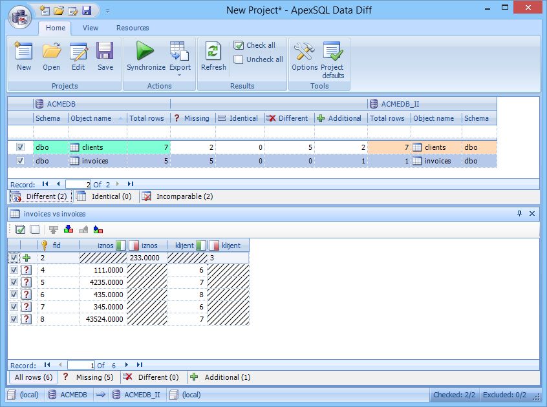Switch to the Resources ribbon tab
547x407 pixels.
133,28
